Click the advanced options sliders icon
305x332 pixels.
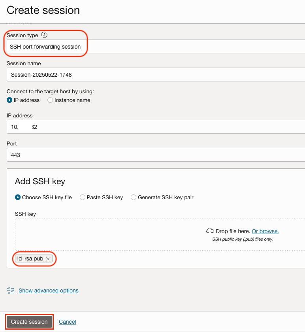point(11,290)
